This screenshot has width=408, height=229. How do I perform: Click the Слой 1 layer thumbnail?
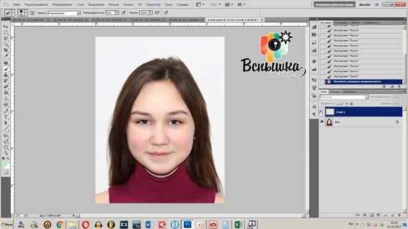(330, 112)
